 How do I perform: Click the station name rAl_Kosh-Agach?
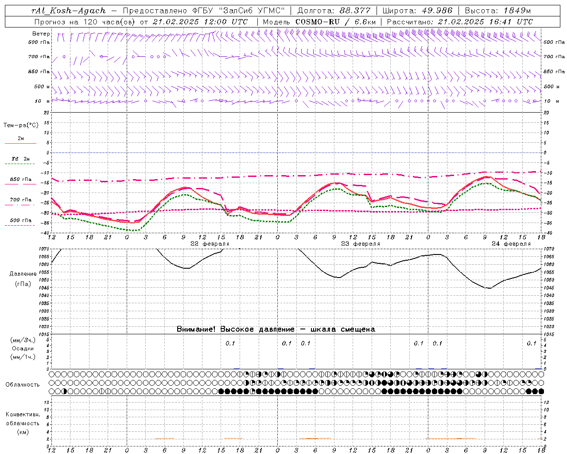point(69,11)
